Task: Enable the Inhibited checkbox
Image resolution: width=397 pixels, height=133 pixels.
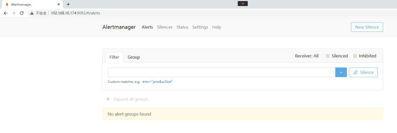Action: click(x=355, y=56)
